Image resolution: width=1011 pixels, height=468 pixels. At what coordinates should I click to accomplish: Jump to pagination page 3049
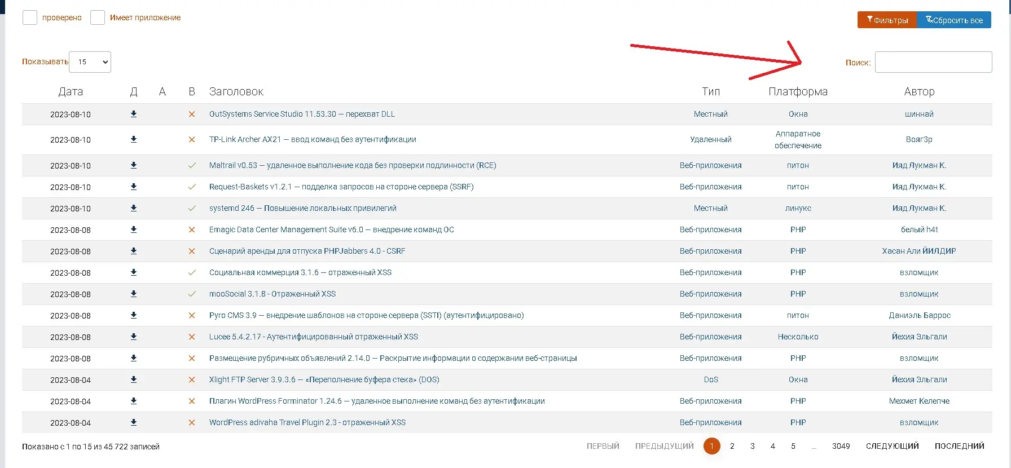pyautogui.click(x=841, y=446)
